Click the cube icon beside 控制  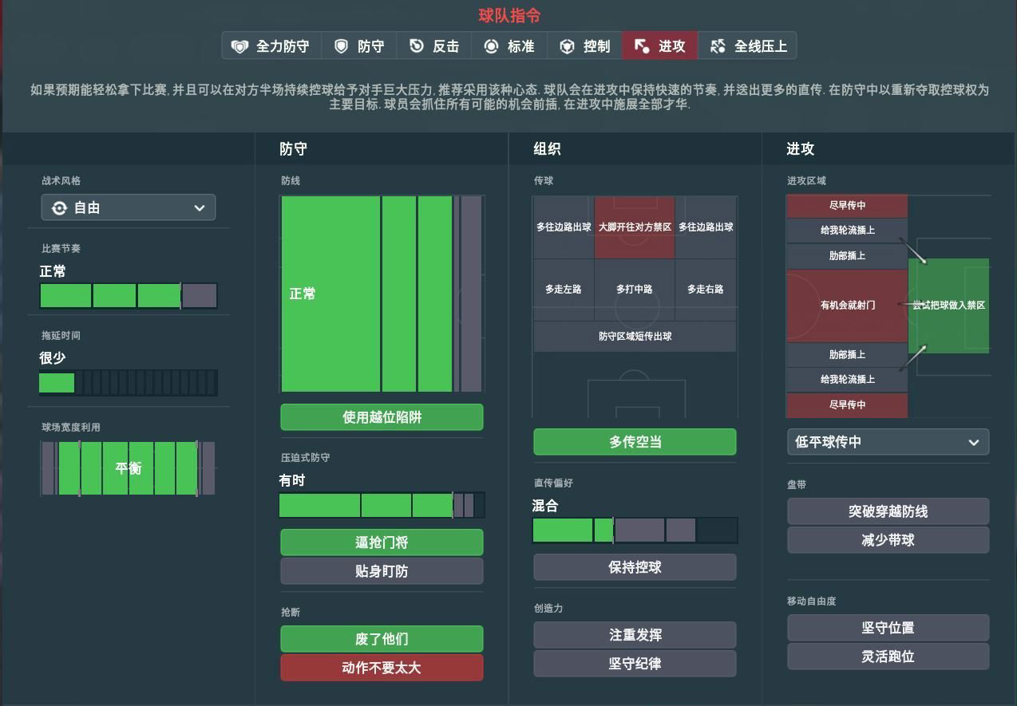pos(567,46)
